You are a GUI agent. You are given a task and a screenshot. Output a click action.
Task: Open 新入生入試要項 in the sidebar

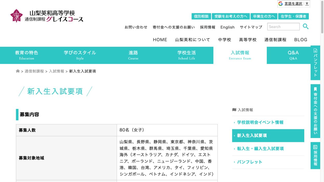(268, 135)
